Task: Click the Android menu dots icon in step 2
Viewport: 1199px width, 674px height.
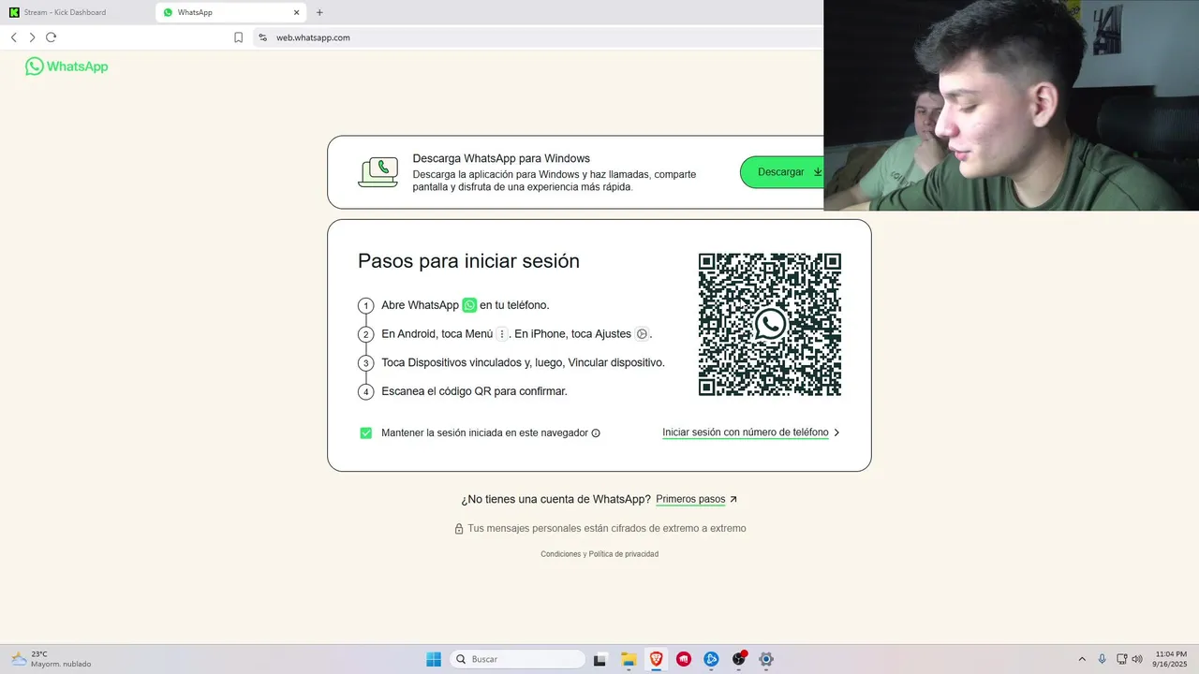Action: pyautogui.click(x=502, y=334)
